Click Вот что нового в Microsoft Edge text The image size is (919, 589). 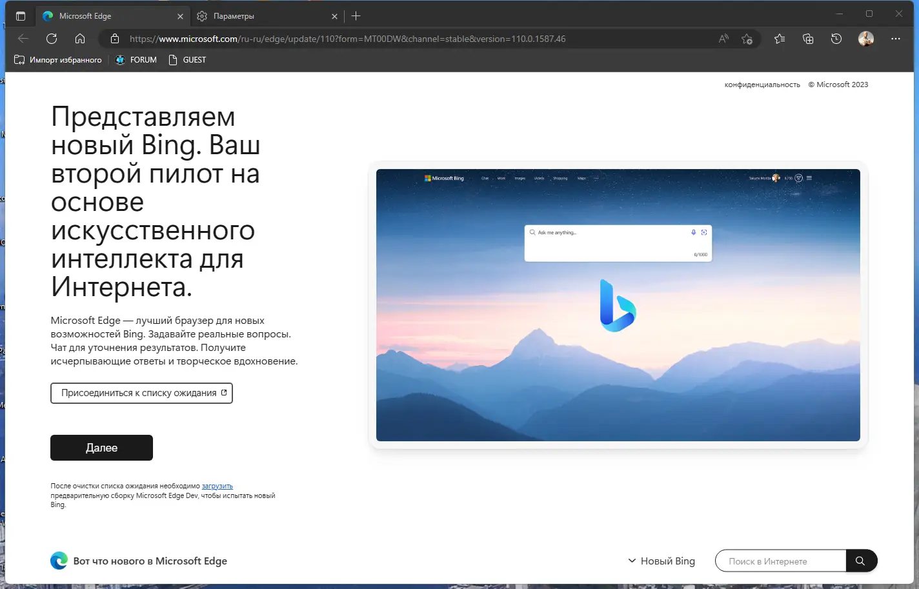[150, 561]
